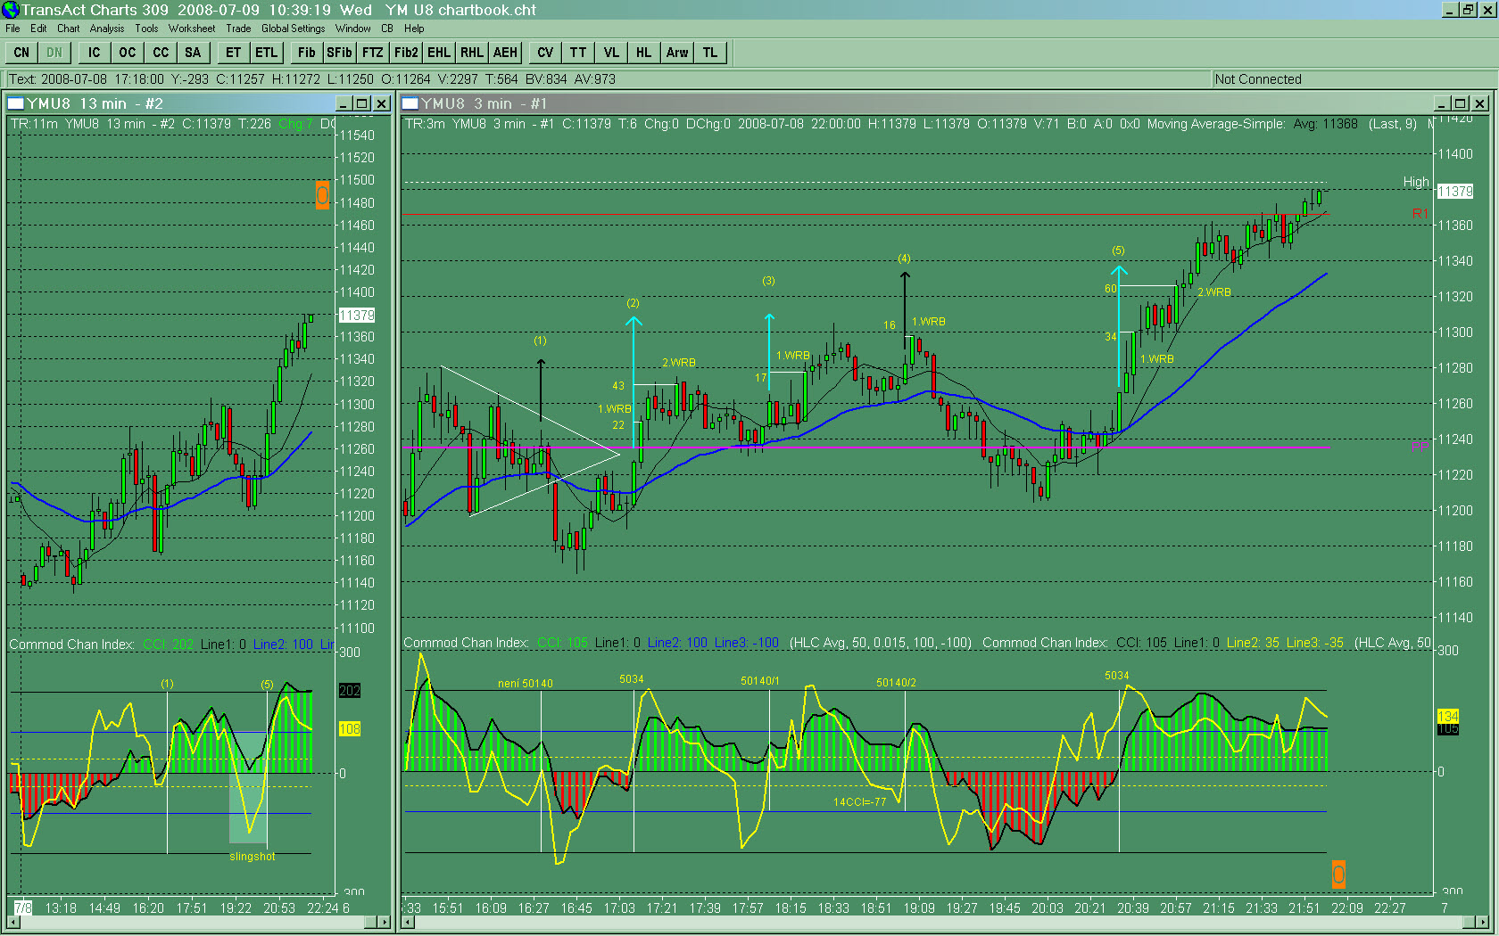Select the Arw arrow tool
Image resolution: width=1499 pixels, height=936 pixels.
[676, 53]
